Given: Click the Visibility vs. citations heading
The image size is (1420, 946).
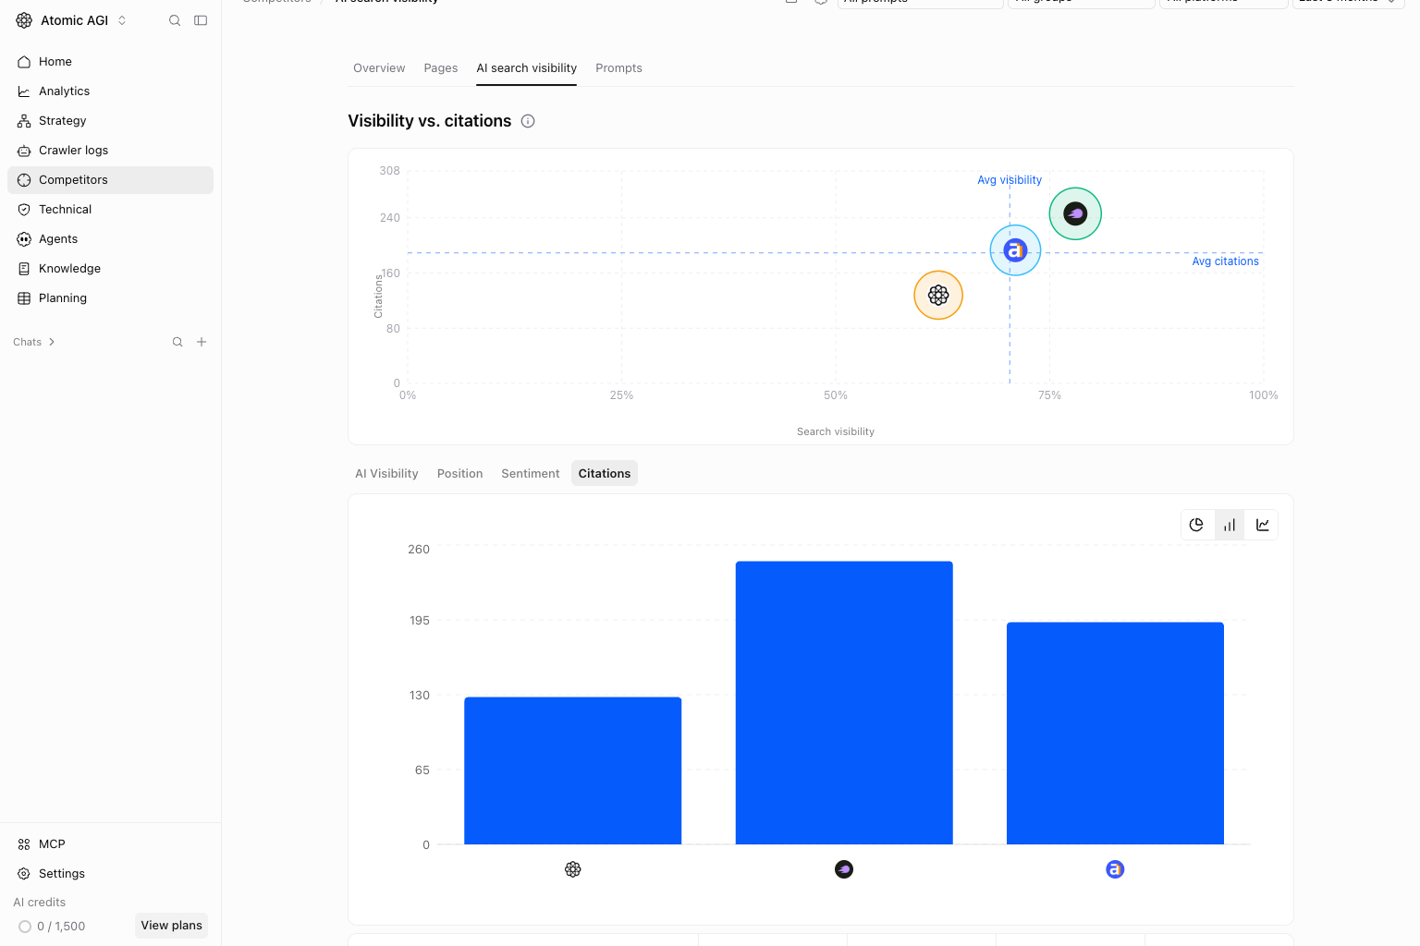Looking at the screenshot, I should click(x=430, y=121).
